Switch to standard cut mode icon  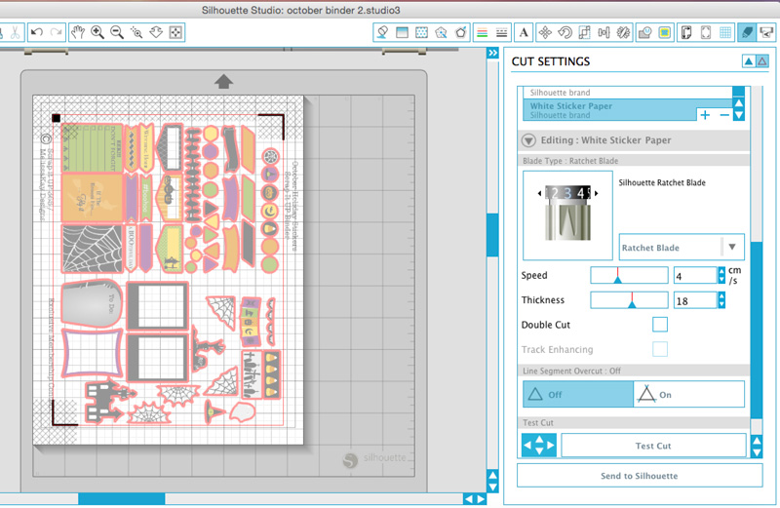(x=748, y=61)
